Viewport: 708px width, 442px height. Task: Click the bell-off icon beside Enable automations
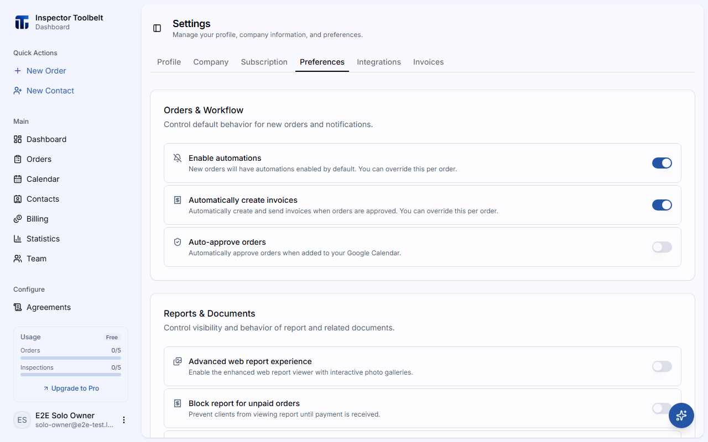point(178,158)
